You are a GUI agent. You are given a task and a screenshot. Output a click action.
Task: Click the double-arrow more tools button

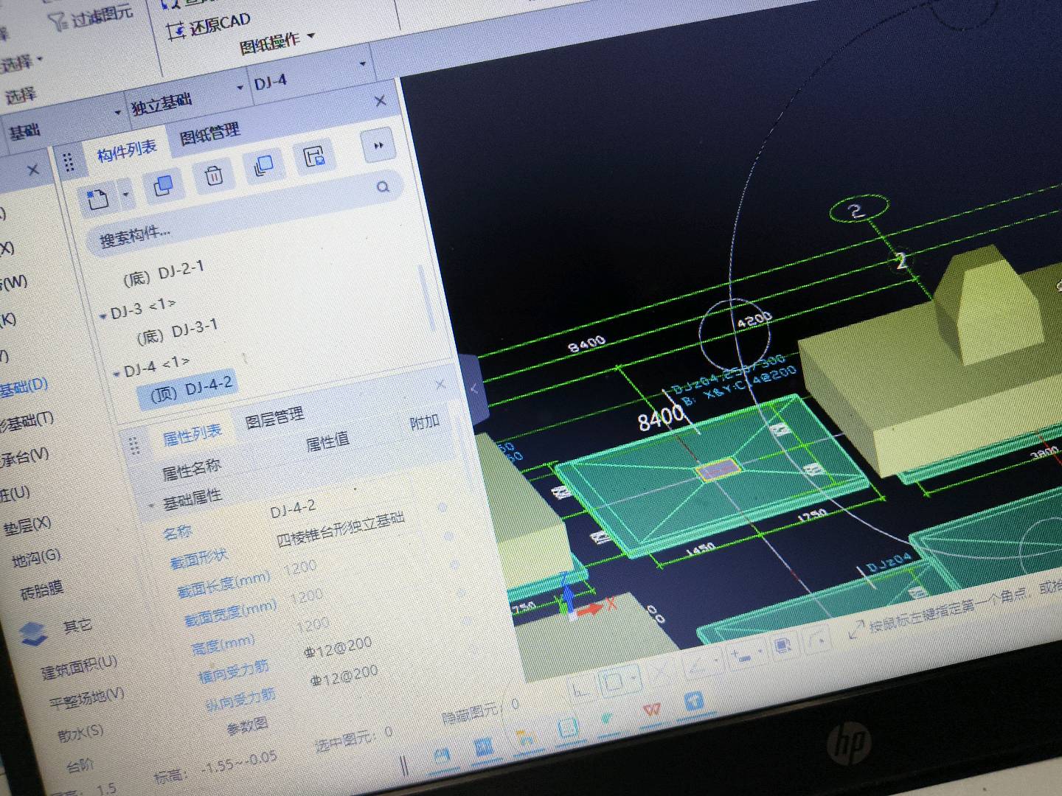pos(378,145)
